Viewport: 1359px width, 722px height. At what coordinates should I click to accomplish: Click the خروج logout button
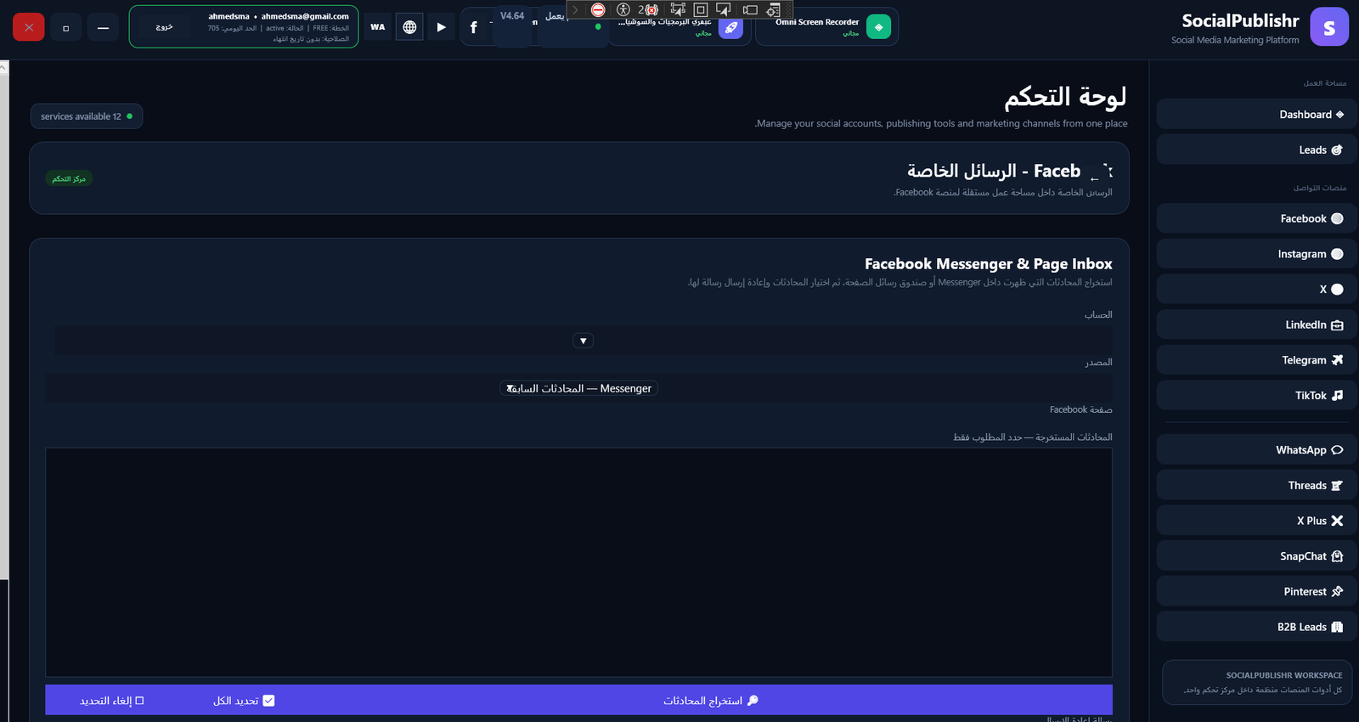(164, 27)
